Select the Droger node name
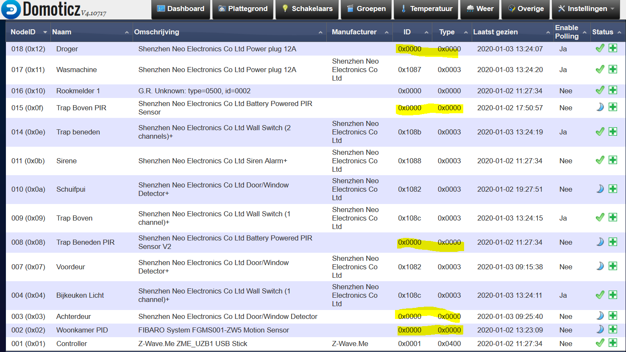Viewport: 626px width, 352px height. coord(67,49)
